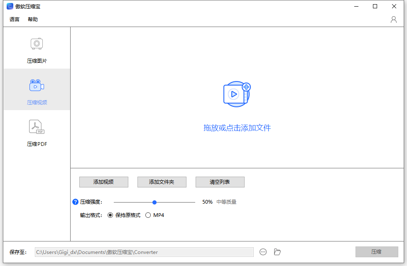The width and height of the screenshot is (407, 266).
Task: Click the 添加文件夹 button
Action: point(162,182)
